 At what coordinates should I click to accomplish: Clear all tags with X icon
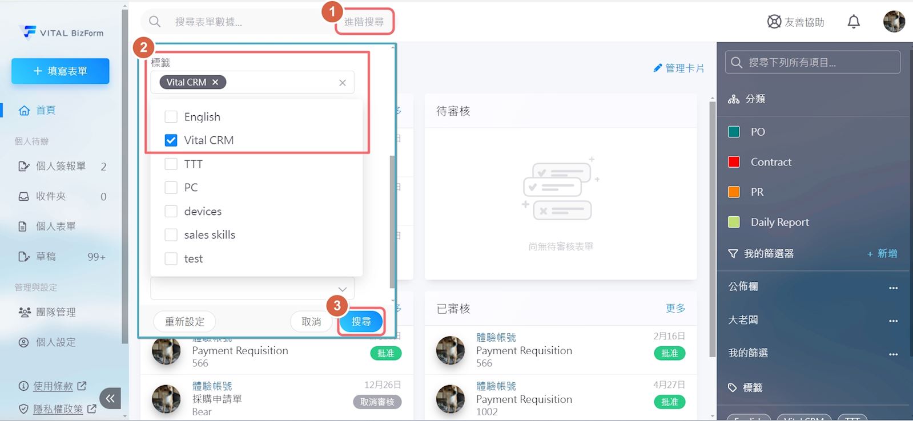click(342, 83)
